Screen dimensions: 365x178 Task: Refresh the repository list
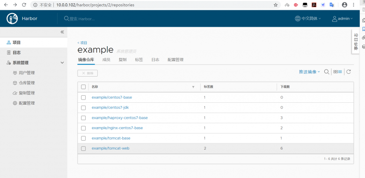tap(349, 71)
